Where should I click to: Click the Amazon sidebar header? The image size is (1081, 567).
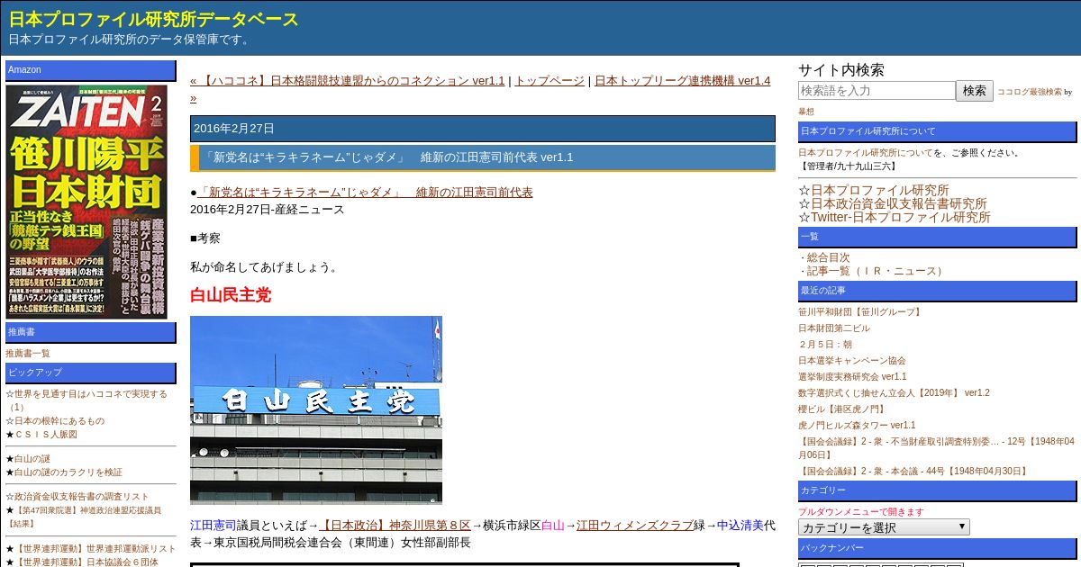coord(91,70)
